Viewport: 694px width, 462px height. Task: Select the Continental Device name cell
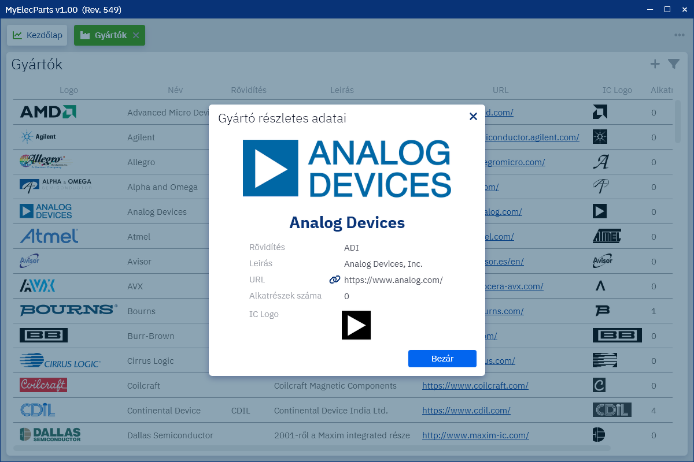point(164,410)
